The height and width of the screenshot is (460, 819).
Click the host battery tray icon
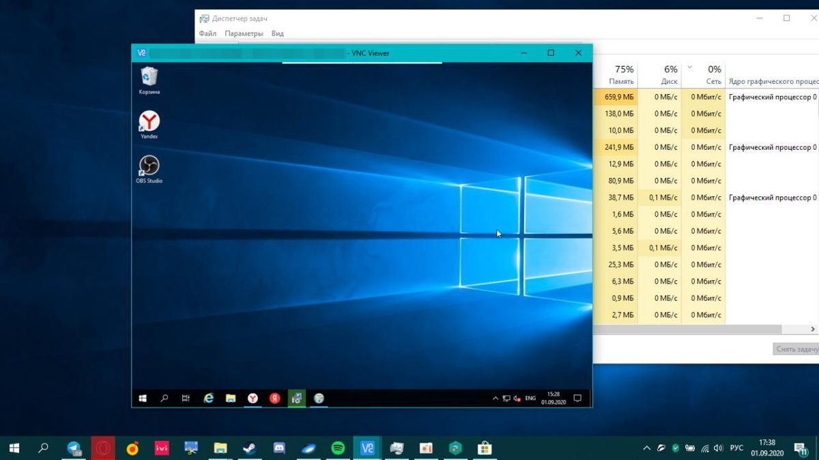point(690,448)
